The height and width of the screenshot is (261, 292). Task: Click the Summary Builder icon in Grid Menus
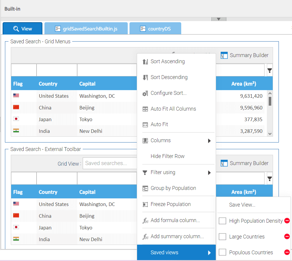[x=224, y=55]
